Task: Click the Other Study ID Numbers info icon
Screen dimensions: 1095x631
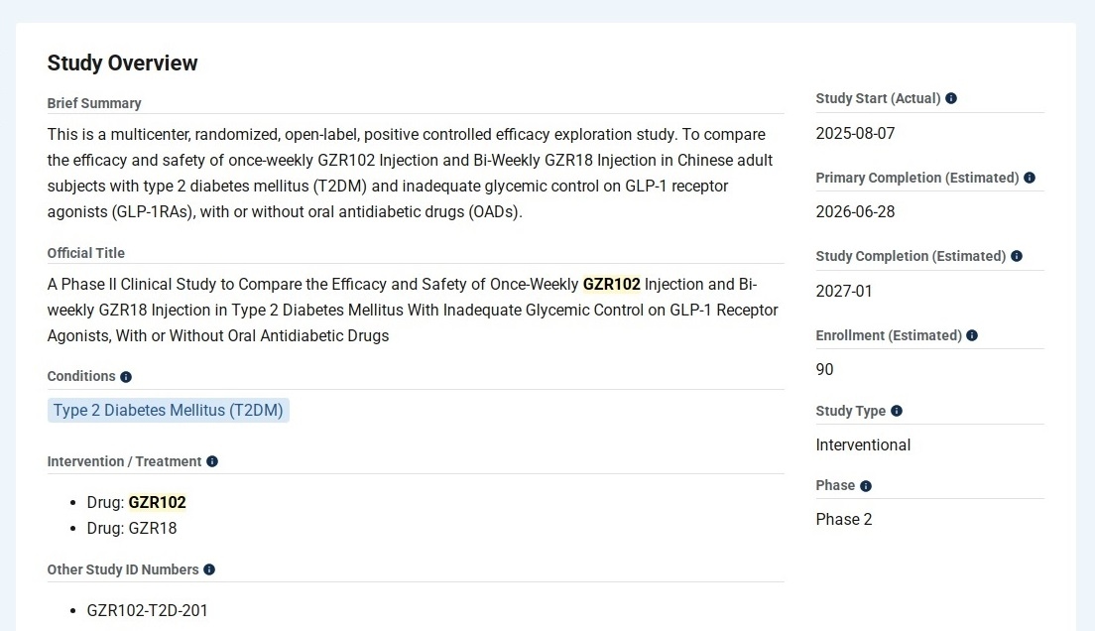Action: click(209, 569)
